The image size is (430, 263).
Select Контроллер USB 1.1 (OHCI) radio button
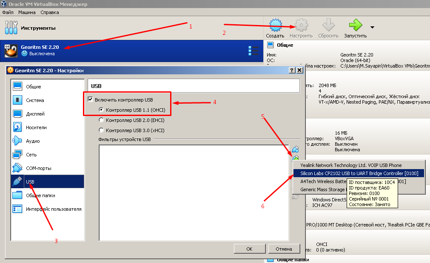101,110
